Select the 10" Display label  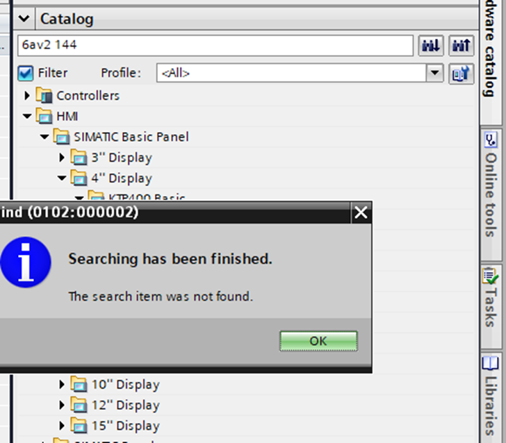click(126, 385)
